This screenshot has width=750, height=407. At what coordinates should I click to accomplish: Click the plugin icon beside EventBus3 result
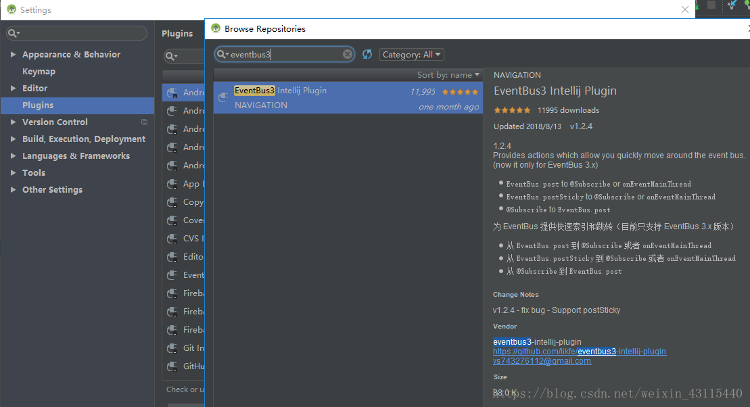click(223, 97)
